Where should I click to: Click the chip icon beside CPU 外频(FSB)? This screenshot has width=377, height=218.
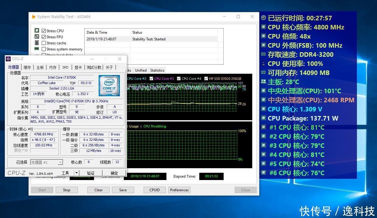tap(264, 46)
